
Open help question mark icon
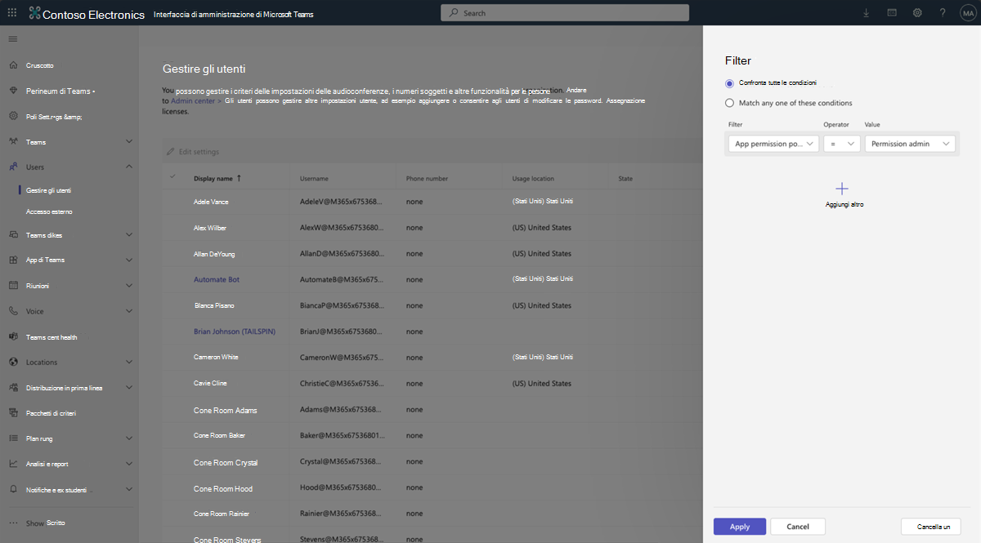pyautogui.click(x=943, y=13)
